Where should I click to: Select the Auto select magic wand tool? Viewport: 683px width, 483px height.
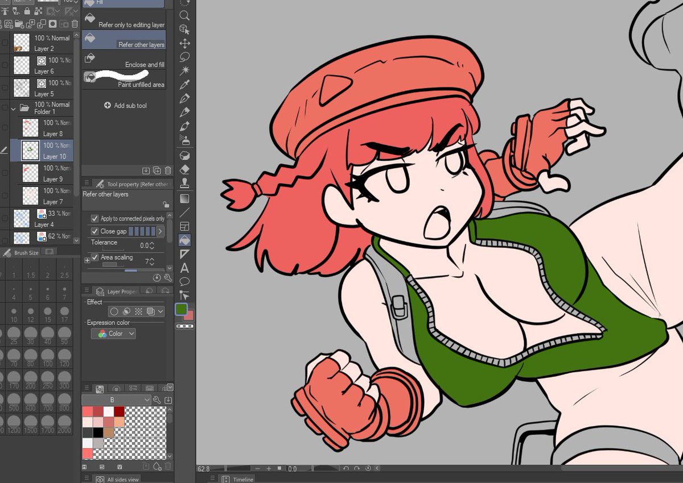pyautogui.click(x=184, y=70)
